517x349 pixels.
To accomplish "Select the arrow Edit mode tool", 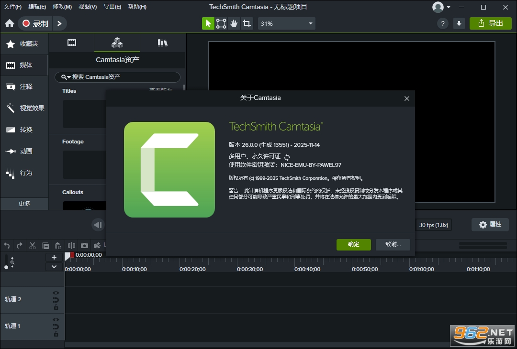I will pyautogui.click(x=208, y=23).
